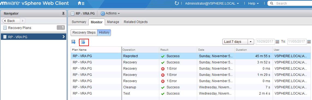Click the Test row success checkmark
Image resolution: width=312 pixels, height=100 pixels.
click(x=163, y=94)
